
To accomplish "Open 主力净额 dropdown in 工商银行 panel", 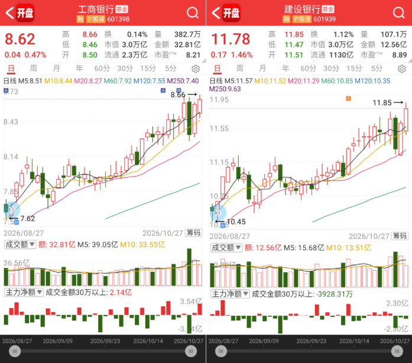I will pos(24,292).
